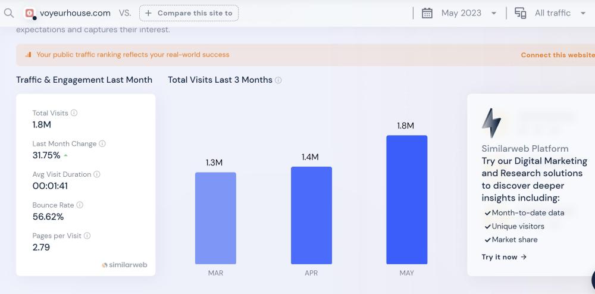595x294 pixels.
Task: Click Last Month Change info icon
Action: click(x=102, y=144)
